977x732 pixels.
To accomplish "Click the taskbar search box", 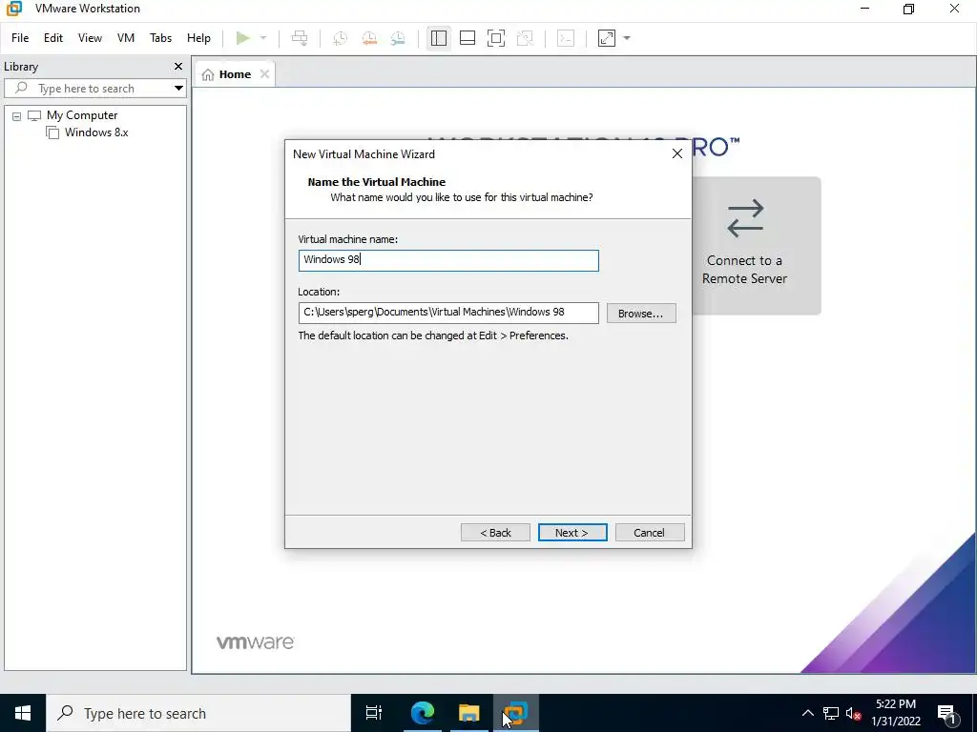I will [x=198, y=713].
